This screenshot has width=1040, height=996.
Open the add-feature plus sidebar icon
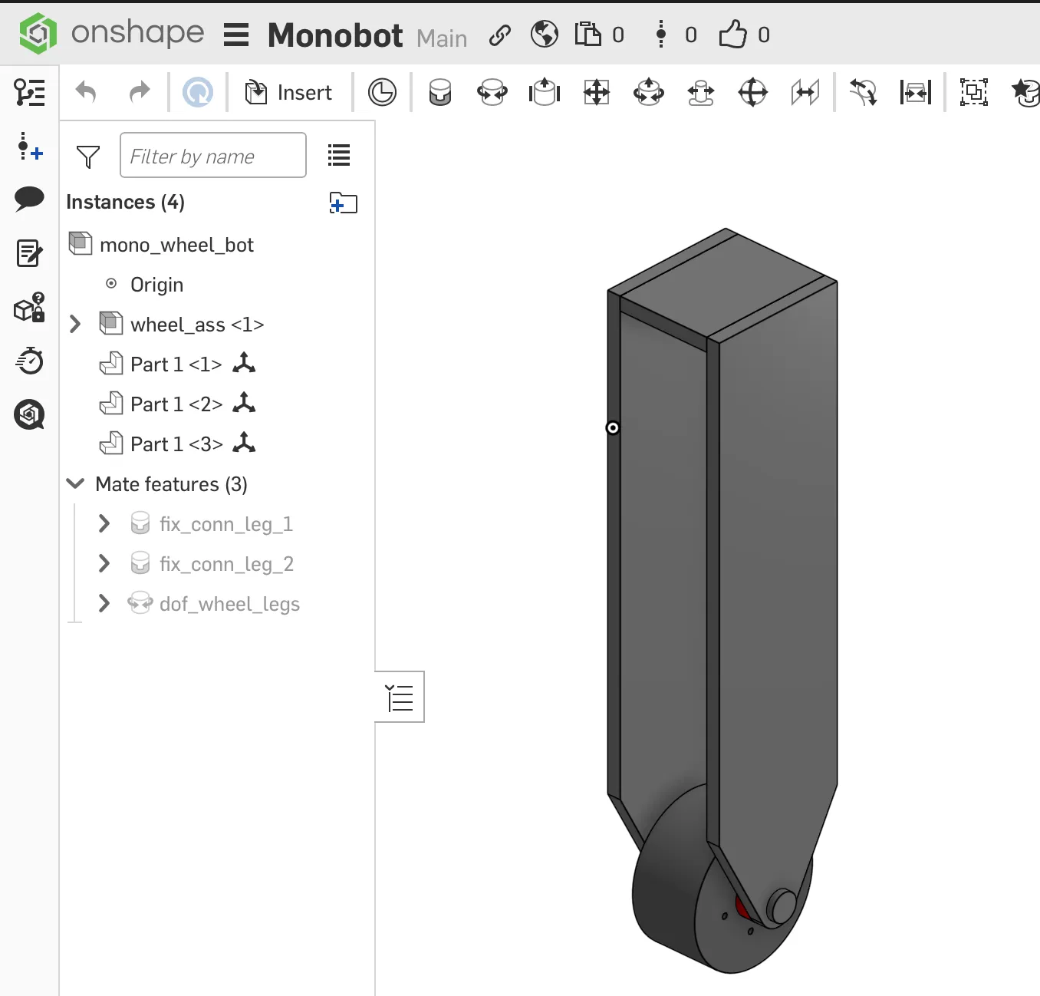(30, 146)
